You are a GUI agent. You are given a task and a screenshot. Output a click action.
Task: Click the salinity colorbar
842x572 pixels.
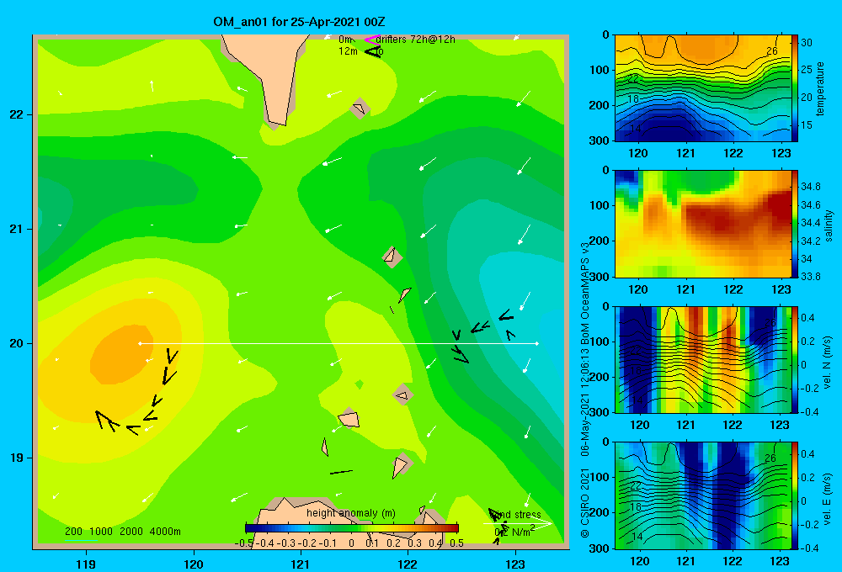click(x=794, y=224)
